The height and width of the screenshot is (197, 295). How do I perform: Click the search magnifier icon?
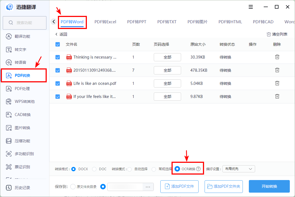click(x=11, y=23)
